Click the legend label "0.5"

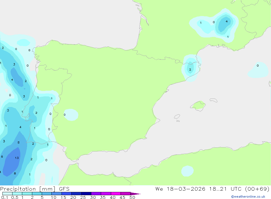pos(15,197)
